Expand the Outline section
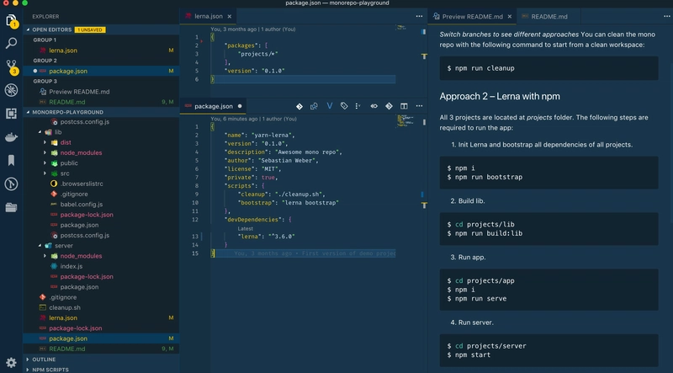The width and height of the screenshot is (673, 373). coord(44,360)
